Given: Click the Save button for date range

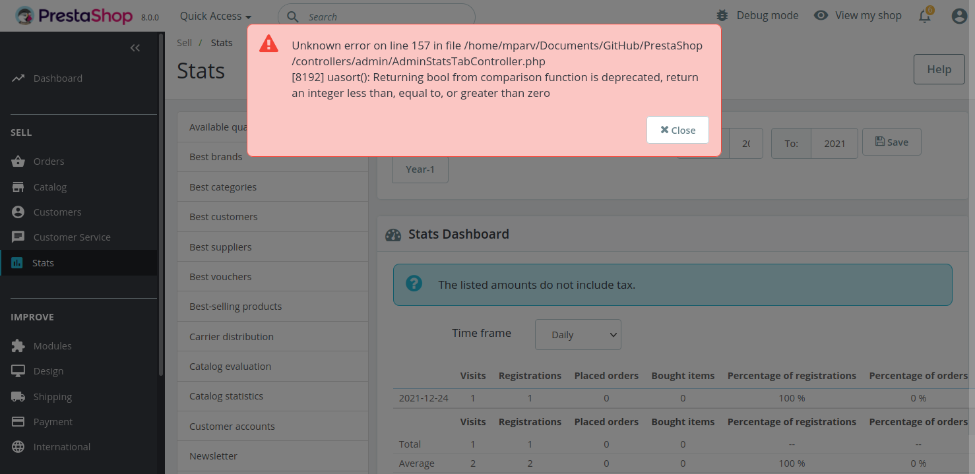Looking at the screenshot, I should 891,141.
